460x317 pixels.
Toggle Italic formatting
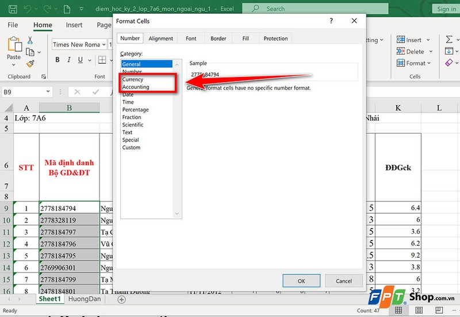(69, 60)
